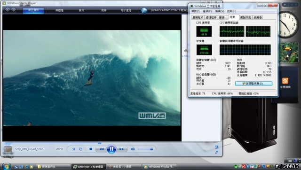Switch Media Player to compact mode
The image size is (301, 170).
[x=217, y=152]
